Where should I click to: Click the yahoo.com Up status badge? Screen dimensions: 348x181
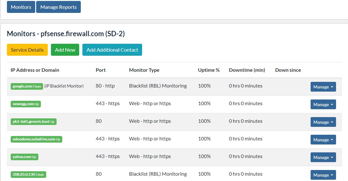click(25, 157)
